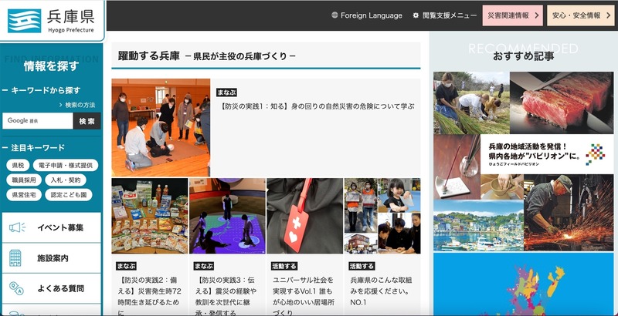Select the 職員採用 keyword tag

tap(24, 180)
